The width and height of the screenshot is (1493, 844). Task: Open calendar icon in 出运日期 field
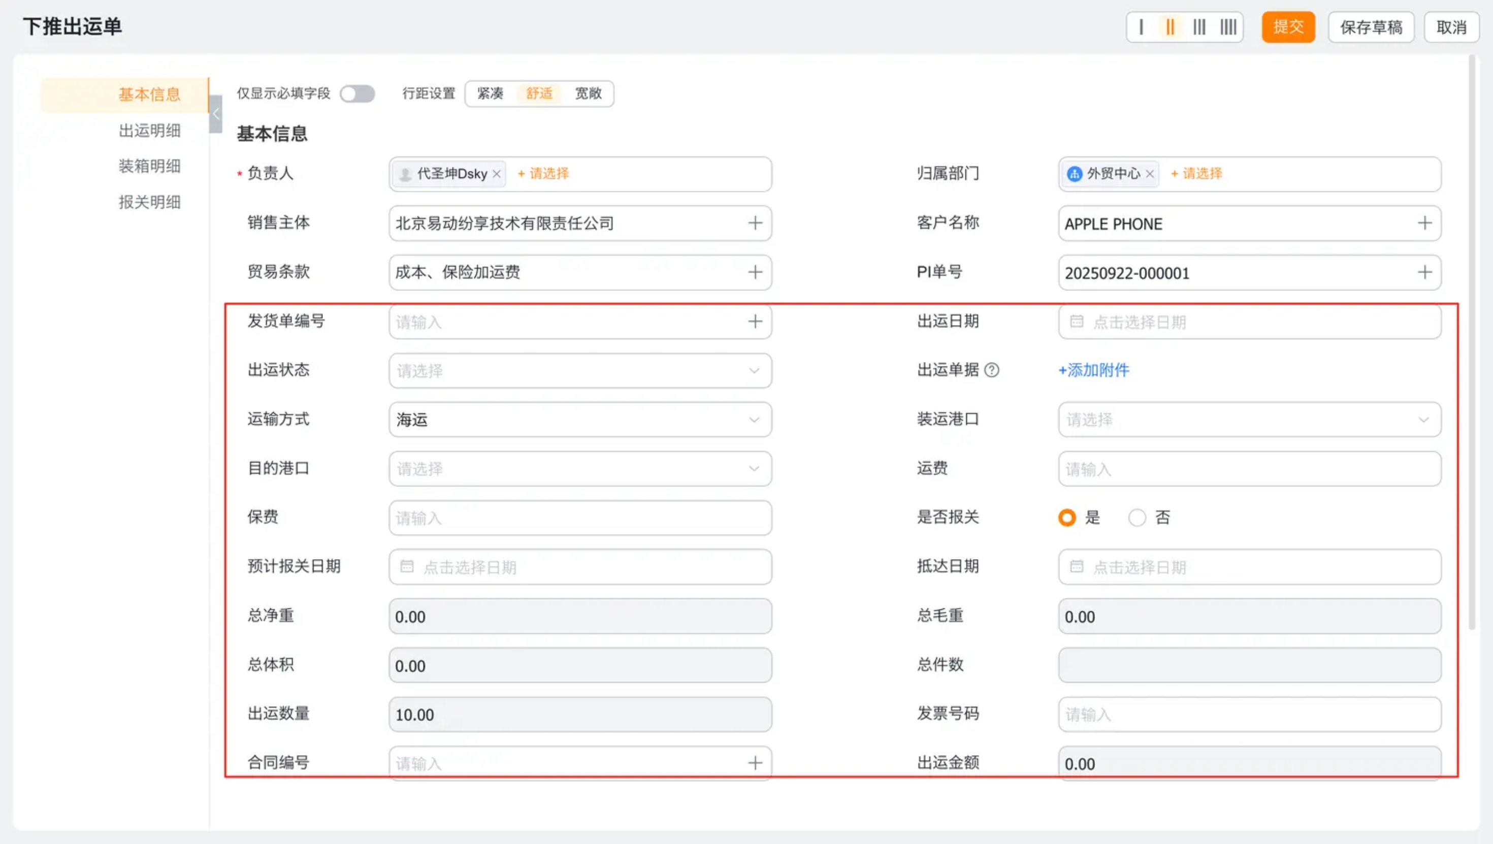(1076, 322)
